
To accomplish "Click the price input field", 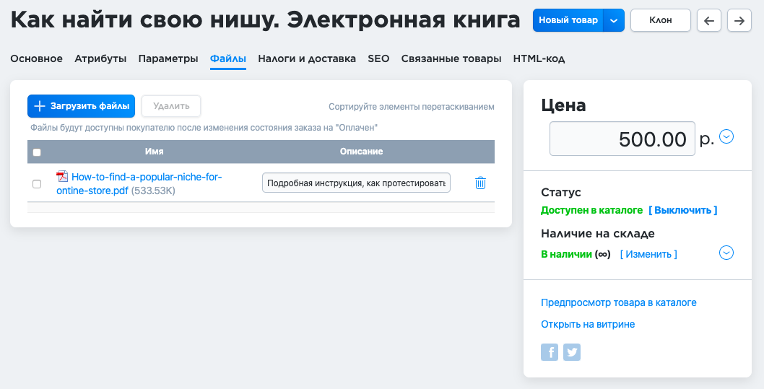I will pyautogui.click(x=622, y=139).
